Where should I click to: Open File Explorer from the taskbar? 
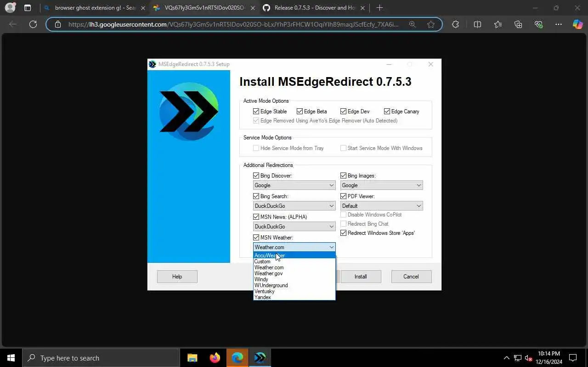pyautogui.click(x=192, y=358)
